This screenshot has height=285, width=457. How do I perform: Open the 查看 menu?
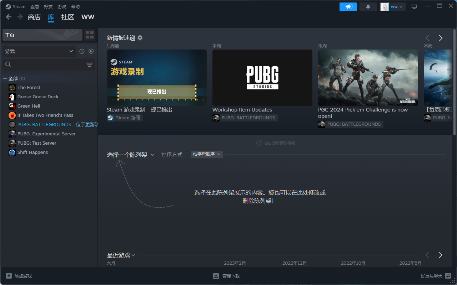click(x=35, y=7)
